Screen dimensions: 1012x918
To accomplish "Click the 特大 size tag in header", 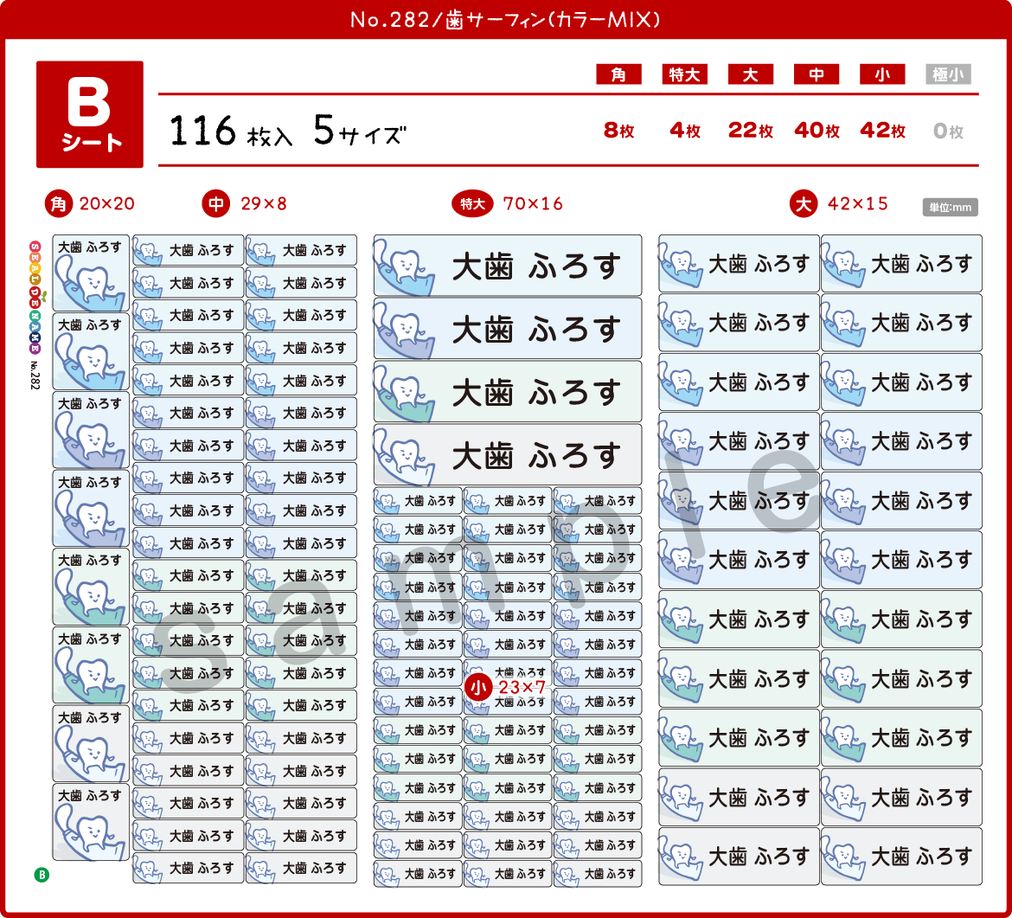I will pyautogui.click(x=684, y=74).
